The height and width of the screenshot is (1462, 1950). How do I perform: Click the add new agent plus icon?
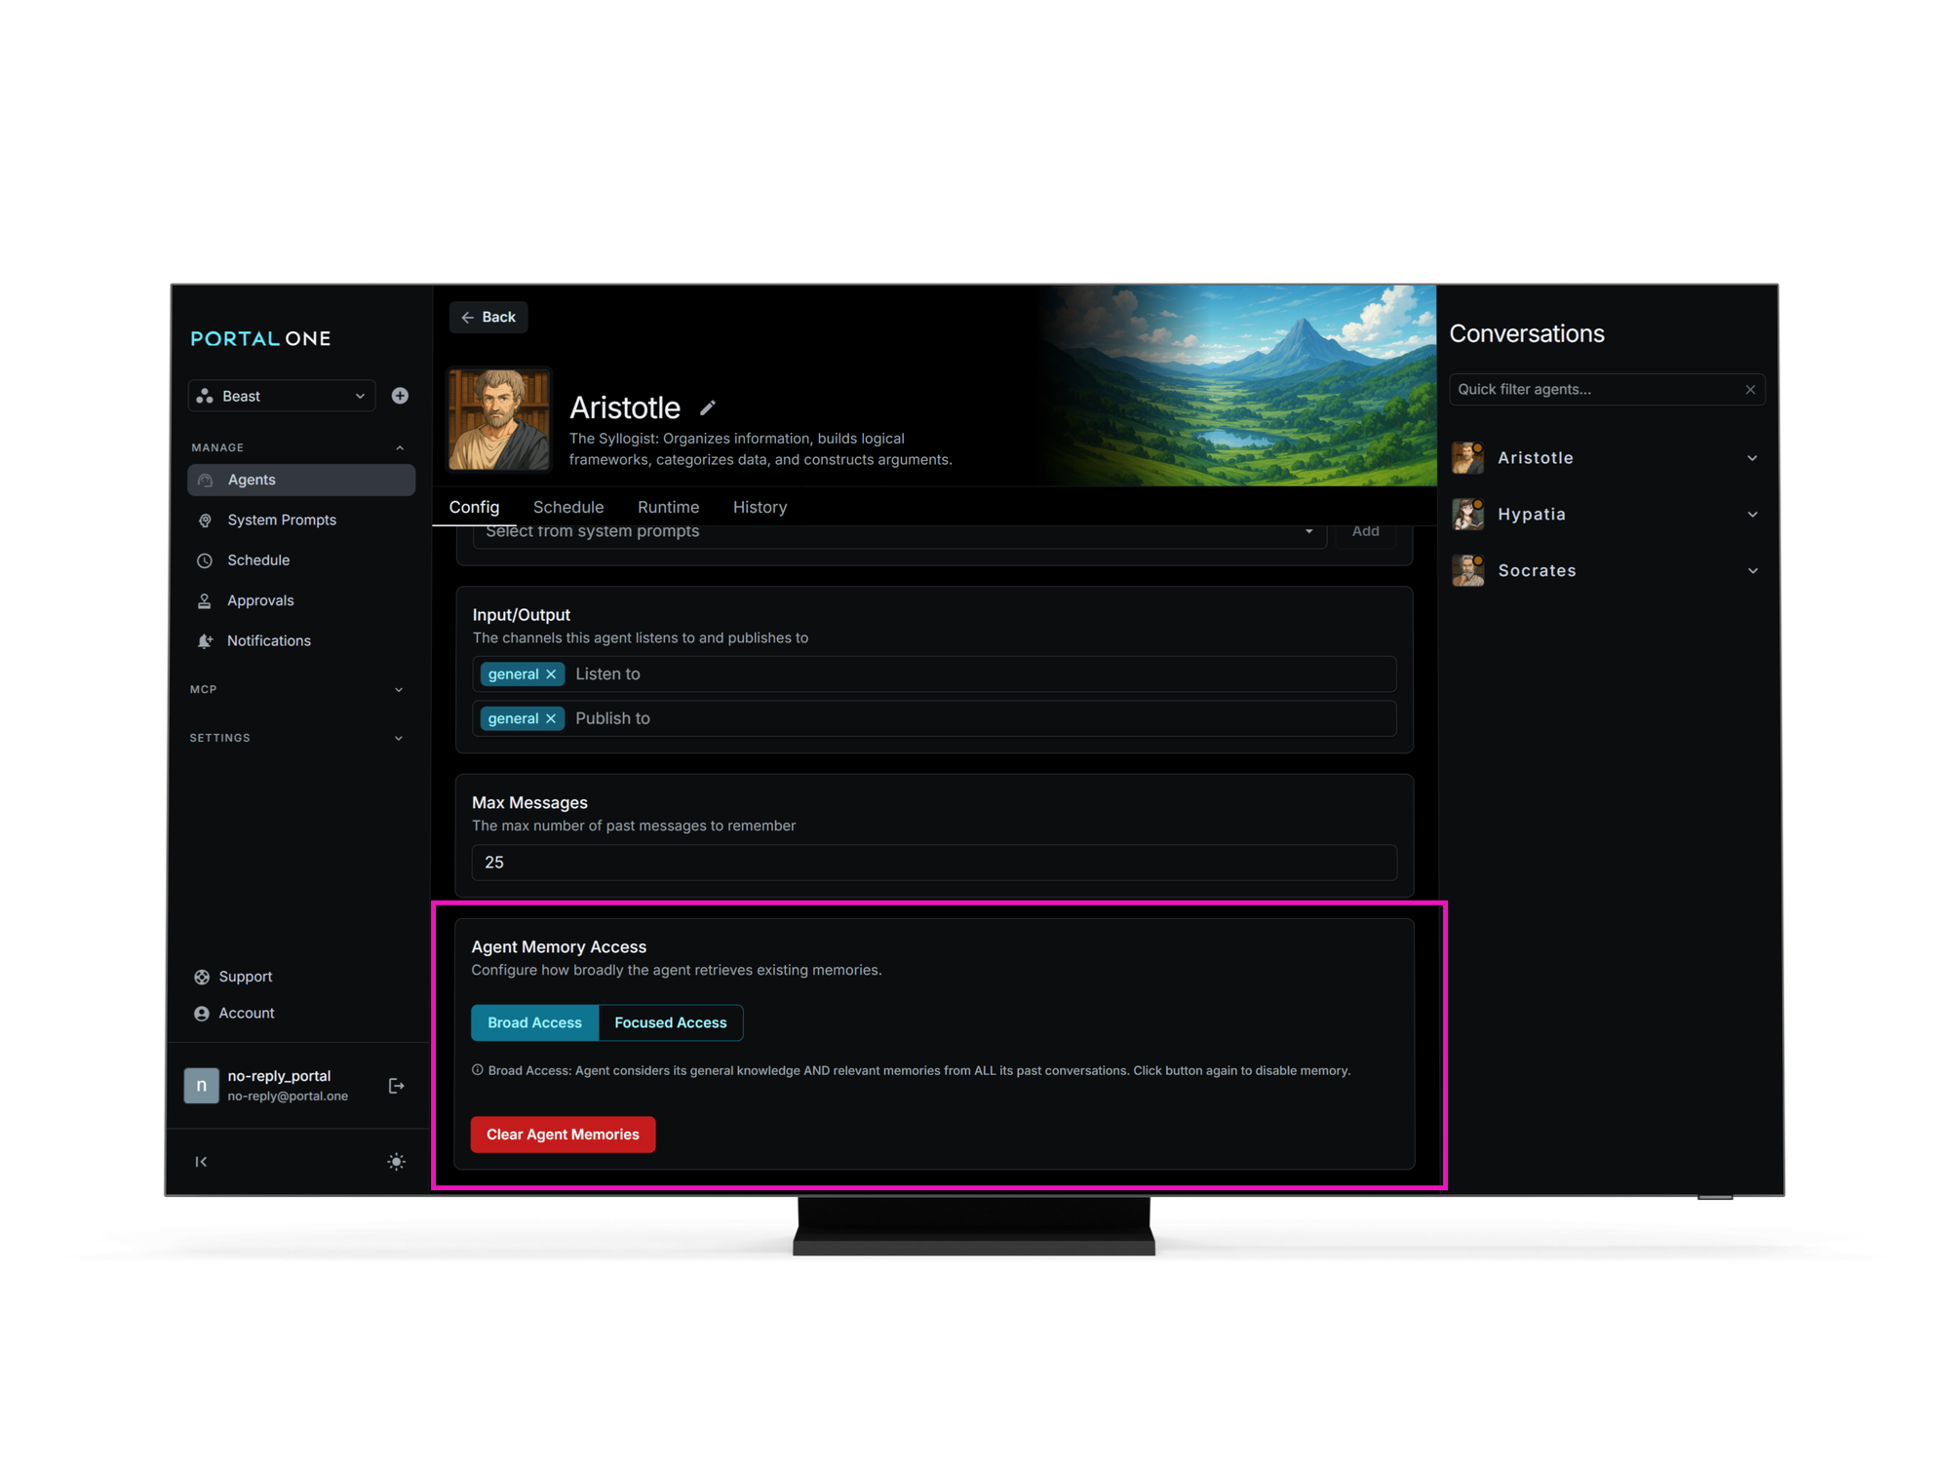coord(400,396)
